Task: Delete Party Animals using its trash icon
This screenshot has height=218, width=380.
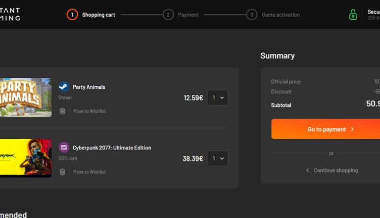Action: coord(62,111)
